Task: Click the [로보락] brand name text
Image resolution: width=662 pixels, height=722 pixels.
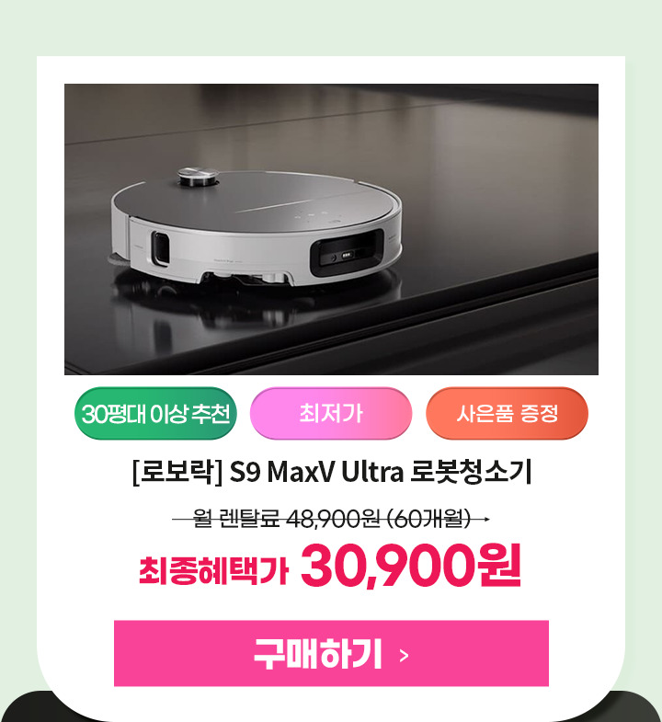Action: coord(177,472)
